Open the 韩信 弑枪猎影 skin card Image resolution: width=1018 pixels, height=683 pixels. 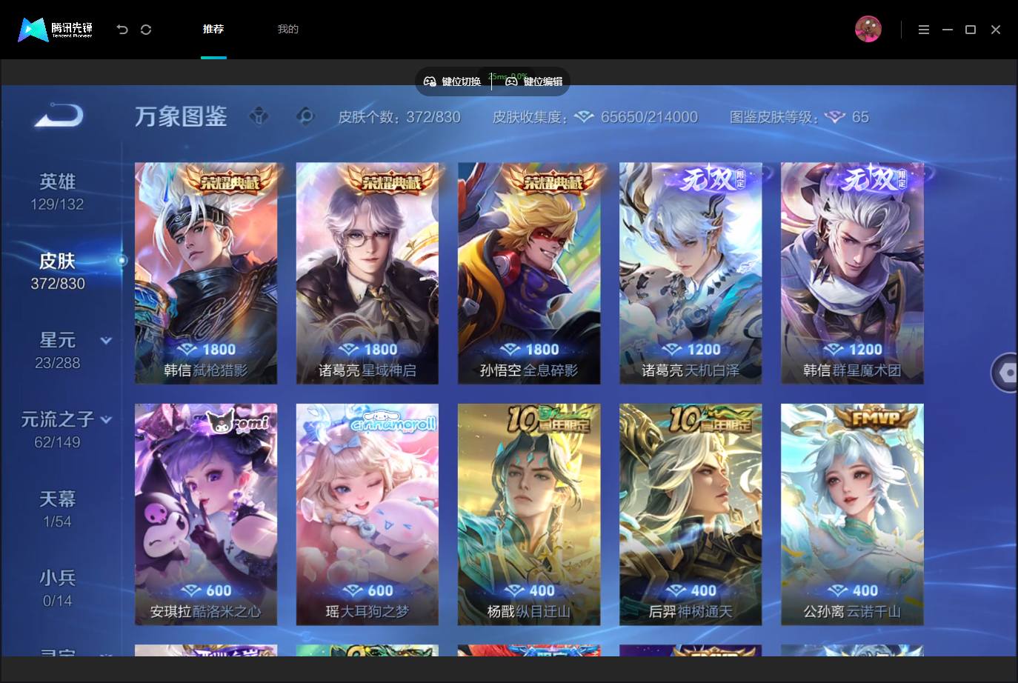[x=206, y=273]
